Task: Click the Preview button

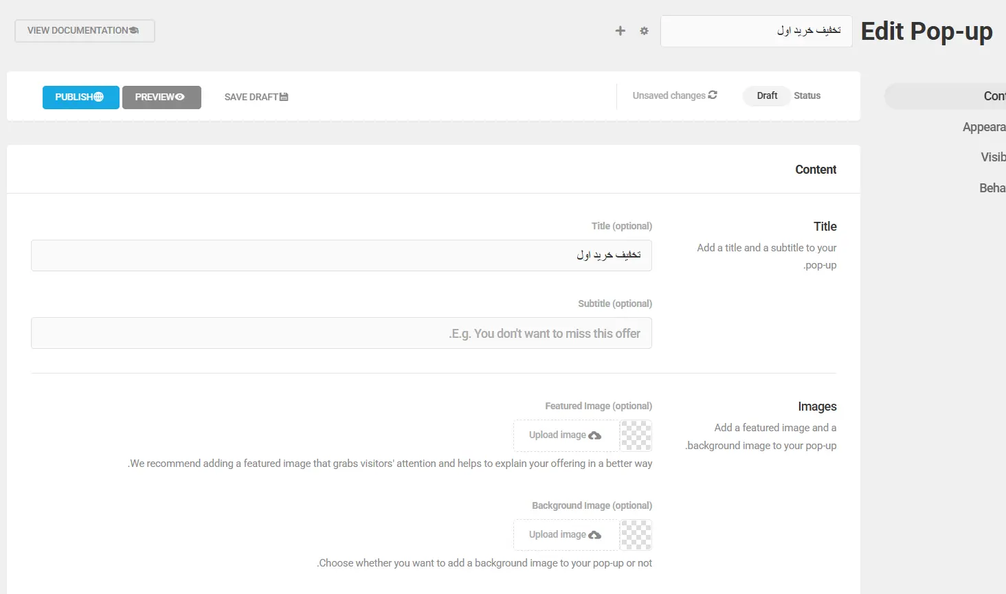Action: pyautogui.click(x=161, y=98)
